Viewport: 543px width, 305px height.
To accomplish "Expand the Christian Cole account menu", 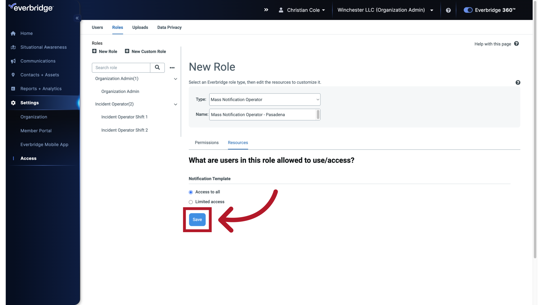I will pos(302,10).
